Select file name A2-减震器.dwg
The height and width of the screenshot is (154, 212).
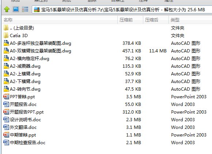(25, 66)
